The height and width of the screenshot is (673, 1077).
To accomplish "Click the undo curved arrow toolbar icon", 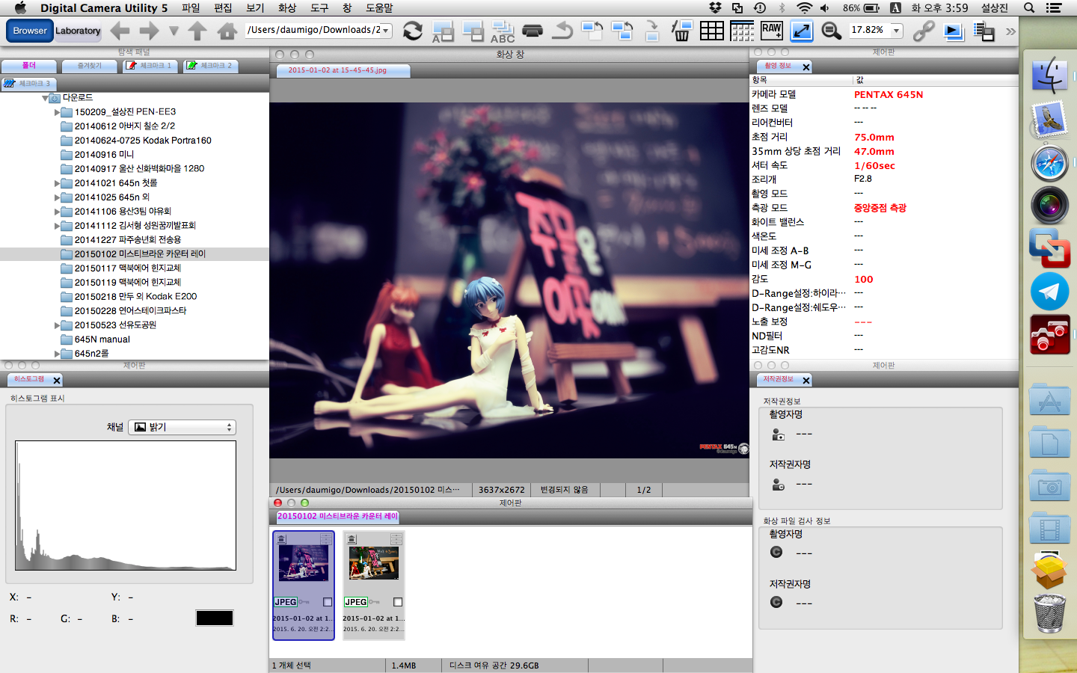I will pos(562,31).
